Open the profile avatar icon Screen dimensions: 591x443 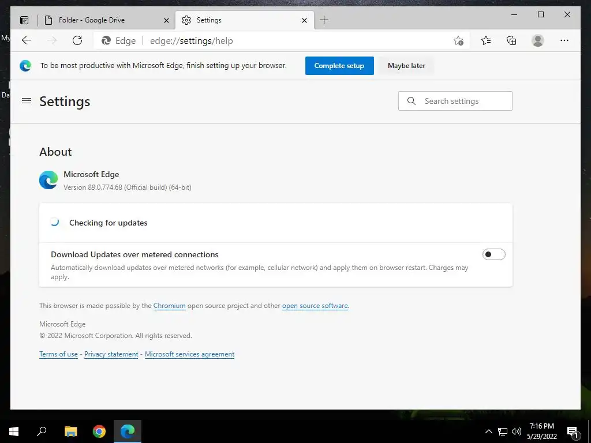(538, 40)
